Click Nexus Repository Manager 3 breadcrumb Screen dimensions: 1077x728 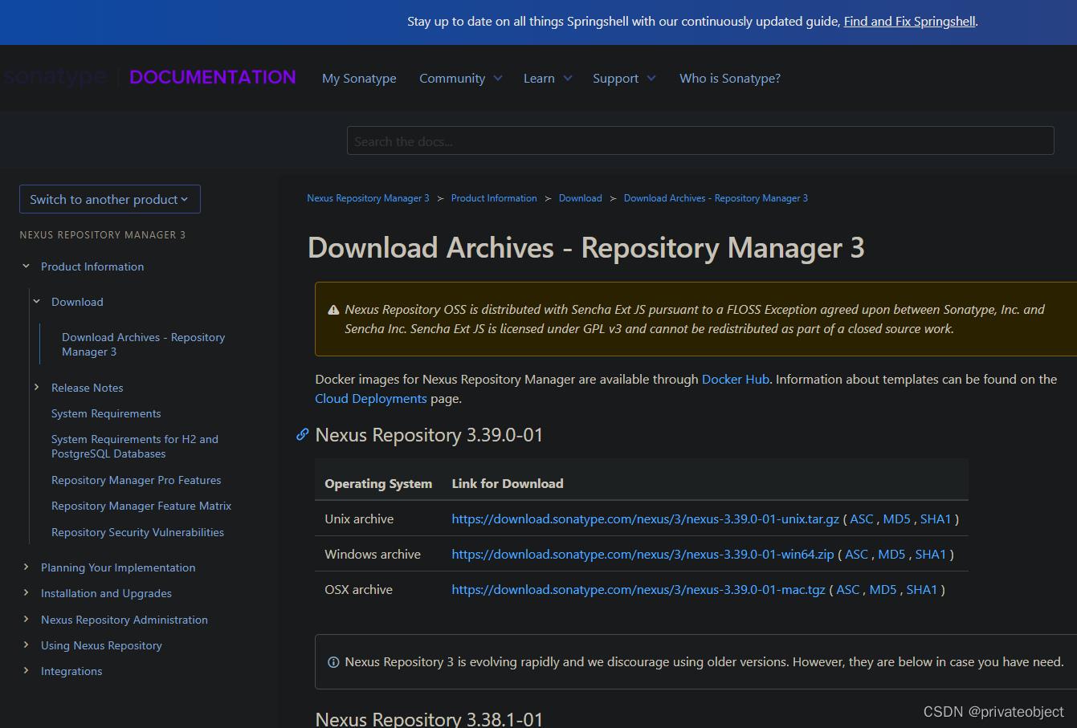click(x=368, y=198)
